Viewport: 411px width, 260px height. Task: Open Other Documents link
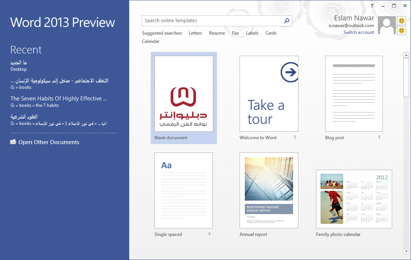pyautogui.click(x=49, y=142)
